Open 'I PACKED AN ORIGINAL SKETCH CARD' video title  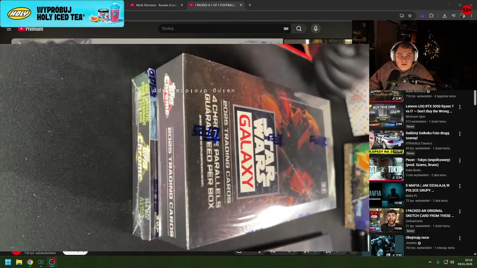pos(430,213)
